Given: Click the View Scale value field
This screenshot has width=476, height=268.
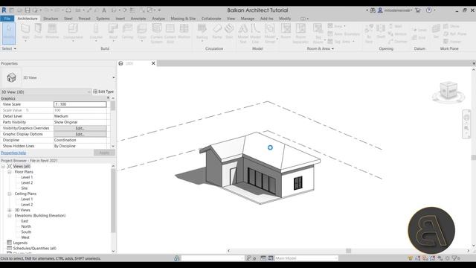Looking at the screenshot, I should coord(80,104).
